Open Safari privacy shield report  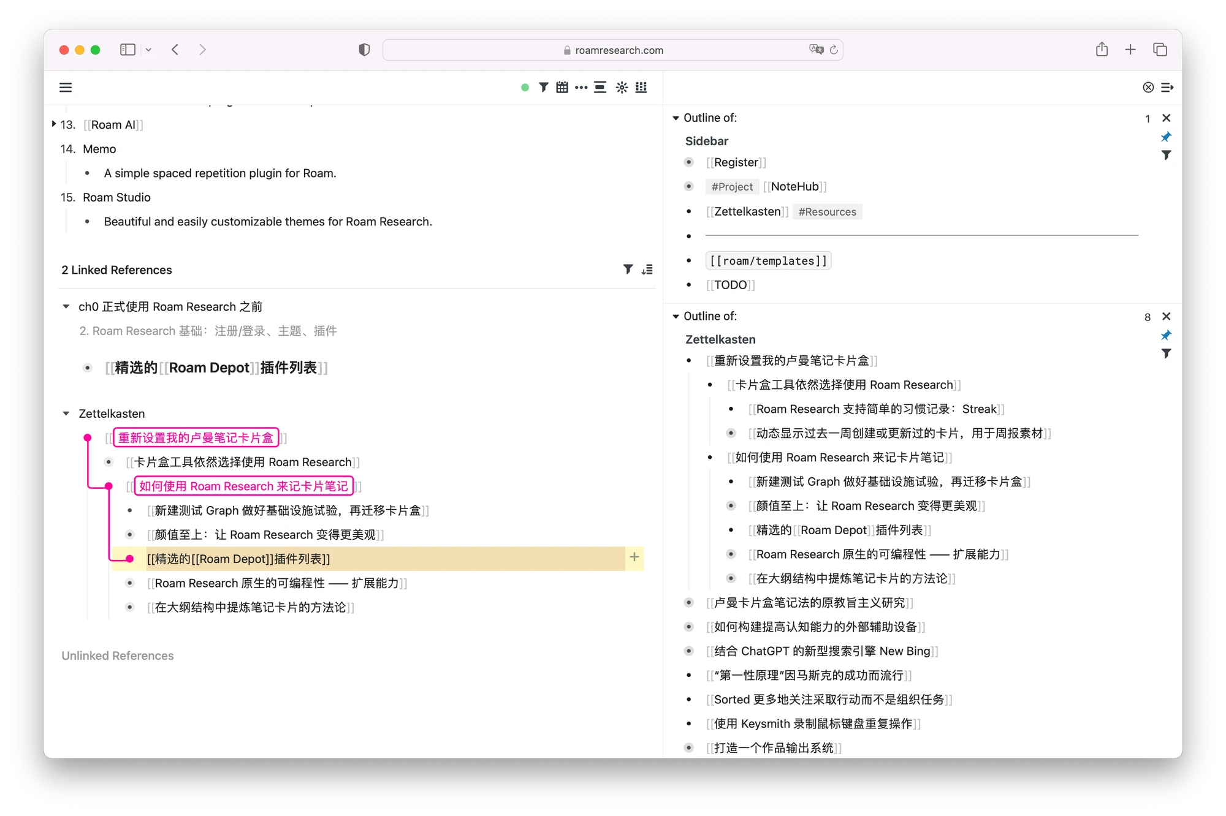[x=364, y=50]
